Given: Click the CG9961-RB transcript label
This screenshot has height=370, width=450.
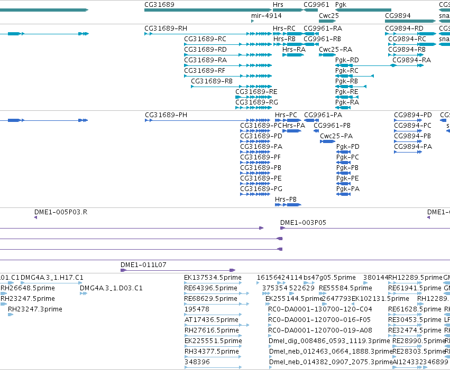Looking at the screenshot, I should (322, 39).
